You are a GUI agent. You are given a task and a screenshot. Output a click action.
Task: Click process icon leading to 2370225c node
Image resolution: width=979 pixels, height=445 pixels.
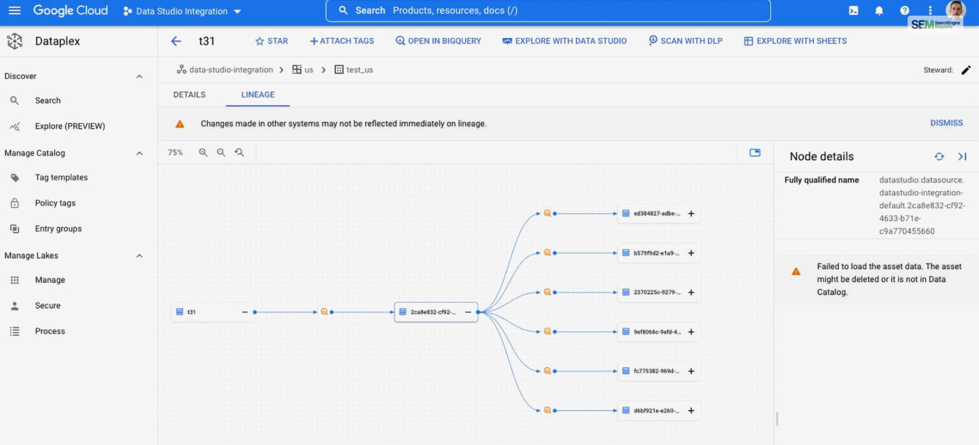(x=547, y=292)
